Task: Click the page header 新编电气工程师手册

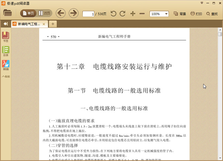Action: click(x=114, y=37)
